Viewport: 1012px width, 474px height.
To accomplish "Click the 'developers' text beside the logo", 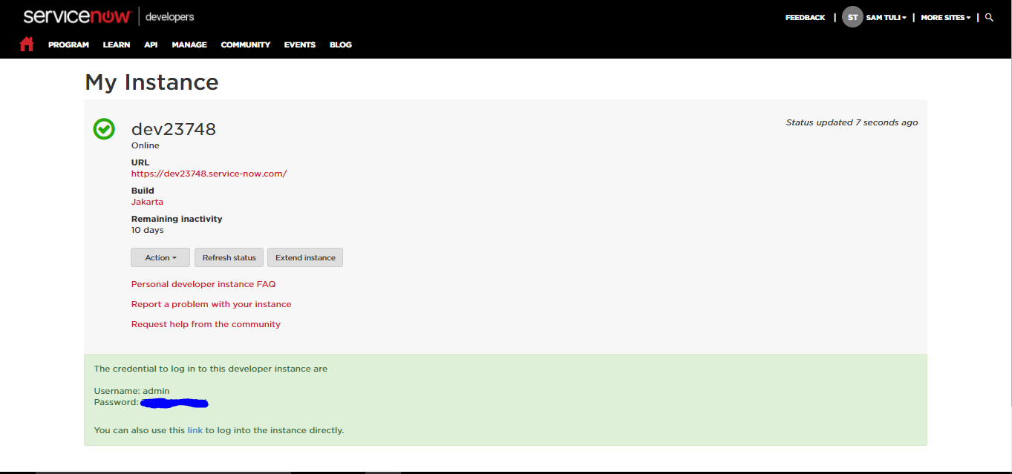I will 170,16.
